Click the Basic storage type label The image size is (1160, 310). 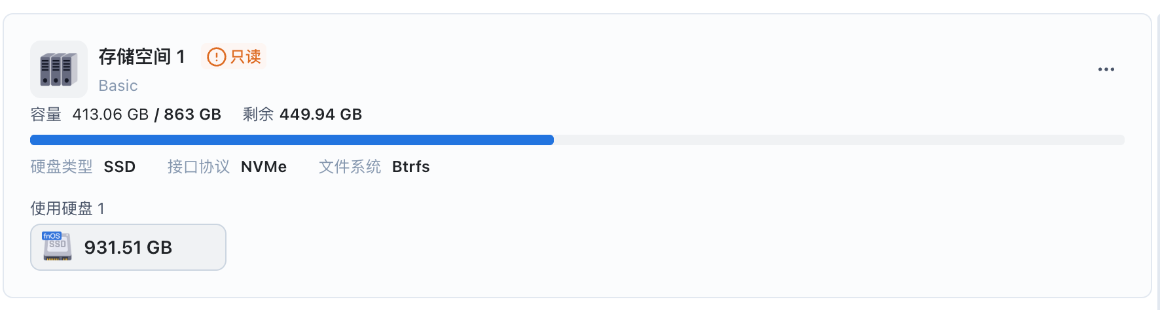pyautogui.click(x=118, y=86)
